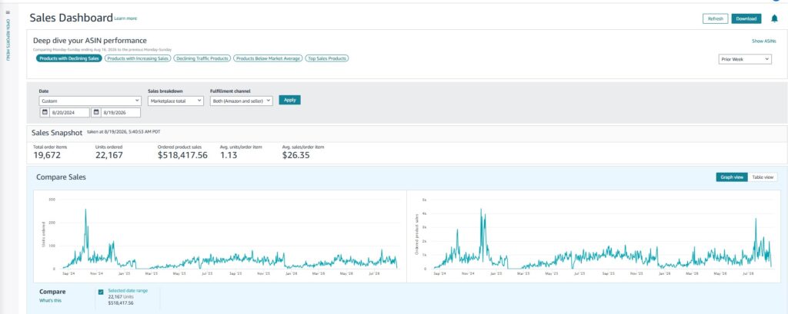Screen dimensions: 788x314
Task: Click the Avg. sales/order item value $26.35
Action: (296, 156)
